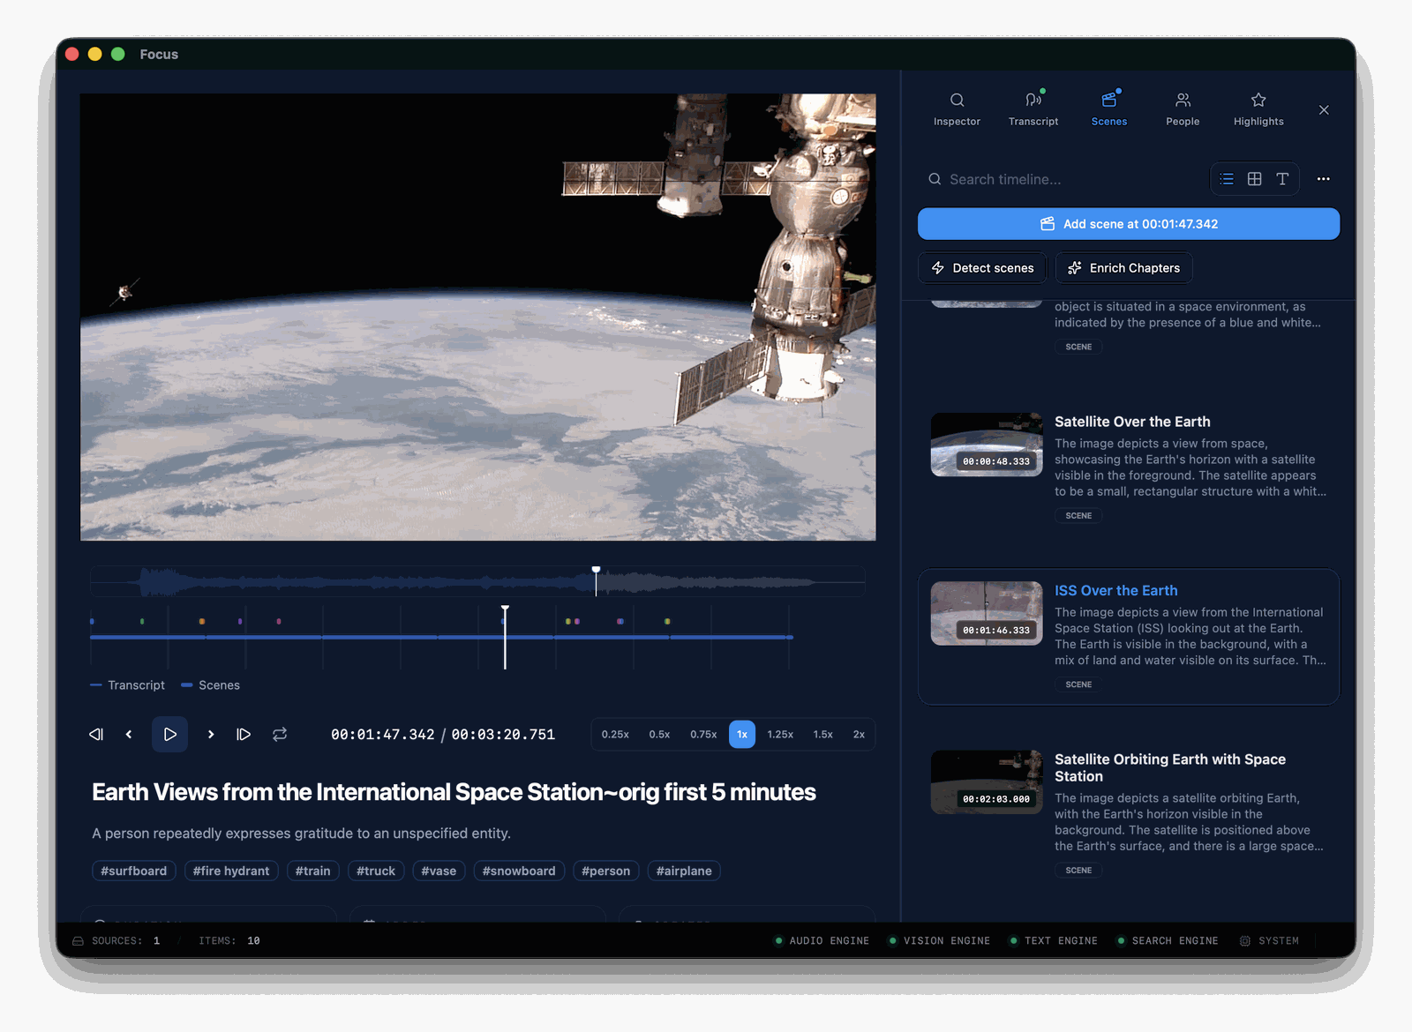The height and width of the screenshot is (1032, 1412).
Task: Choose the #vase tag
Action: tap(439, 871)
